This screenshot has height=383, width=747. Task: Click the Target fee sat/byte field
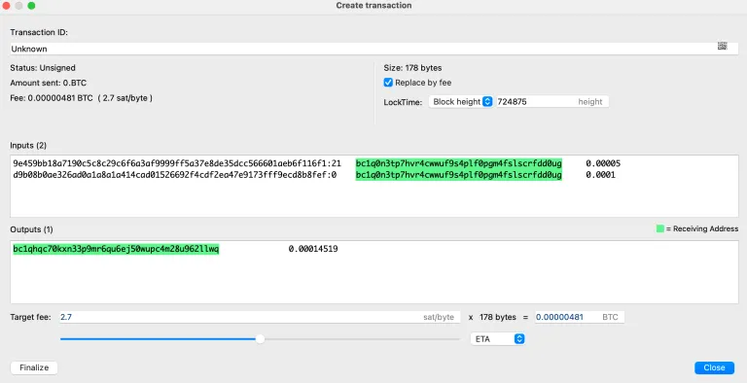(260, 317)
